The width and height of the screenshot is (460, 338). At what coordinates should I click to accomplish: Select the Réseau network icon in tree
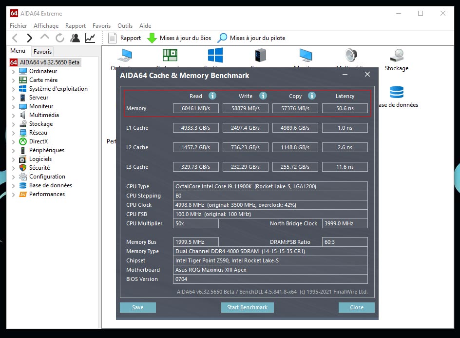[x=23, y=133]
